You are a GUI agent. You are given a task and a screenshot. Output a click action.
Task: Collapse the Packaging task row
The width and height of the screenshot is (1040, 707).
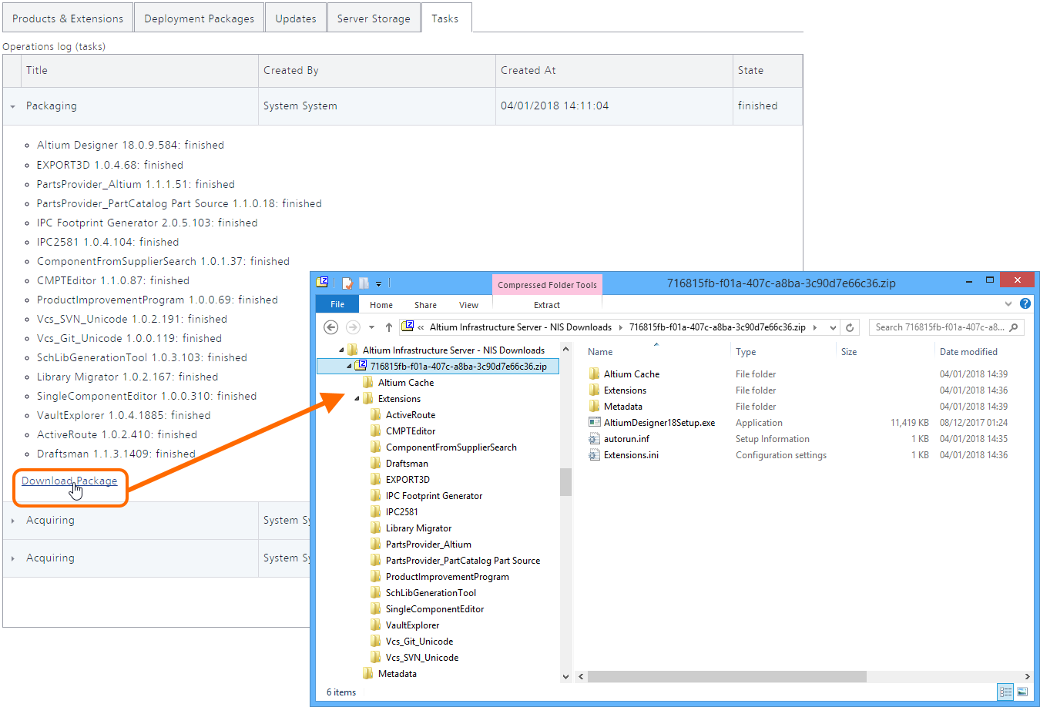coord(13,106)
